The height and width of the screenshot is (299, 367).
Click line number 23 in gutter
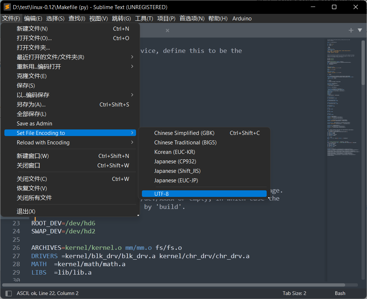(16, 223)
